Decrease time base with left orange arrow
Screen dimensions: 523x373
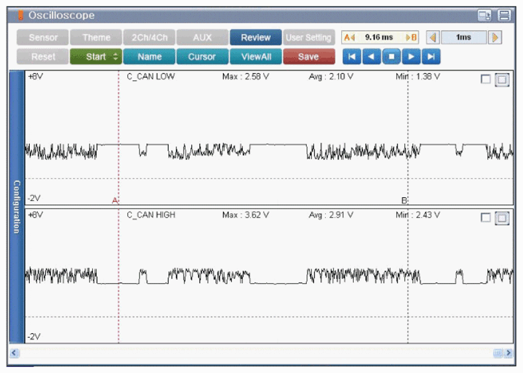pyautogui.click(x=433, y=37)
